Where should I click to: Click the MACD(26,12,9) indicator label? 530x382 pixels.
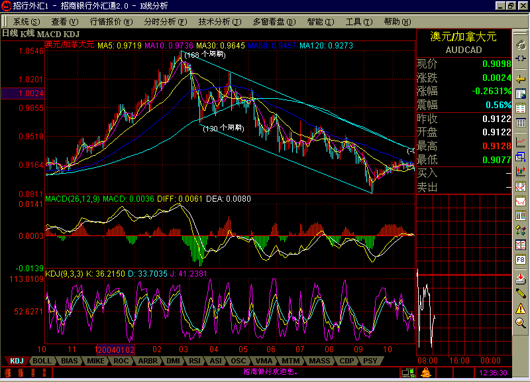pyautogui.click(x=73, y=198)
